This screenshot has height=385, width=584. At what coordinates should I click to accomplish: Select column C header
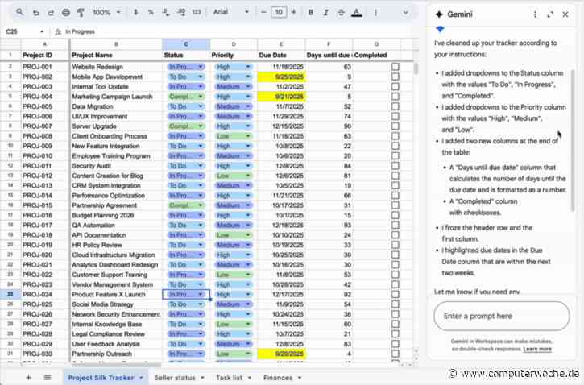pyautogui.click(x=186, y=44)
